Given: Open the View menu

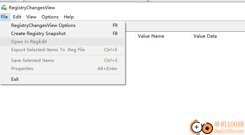Looking at the screenshot, I should (31, 17).
